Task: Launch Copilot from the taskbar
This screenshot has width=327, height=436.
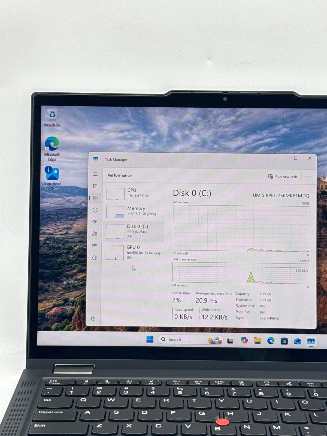Action: click(244, 340)
